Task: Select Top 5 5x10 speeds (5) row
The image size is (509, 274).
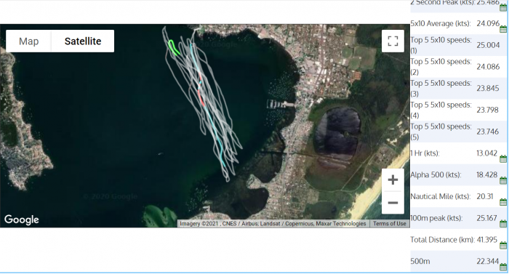Action: click(458, 132)
